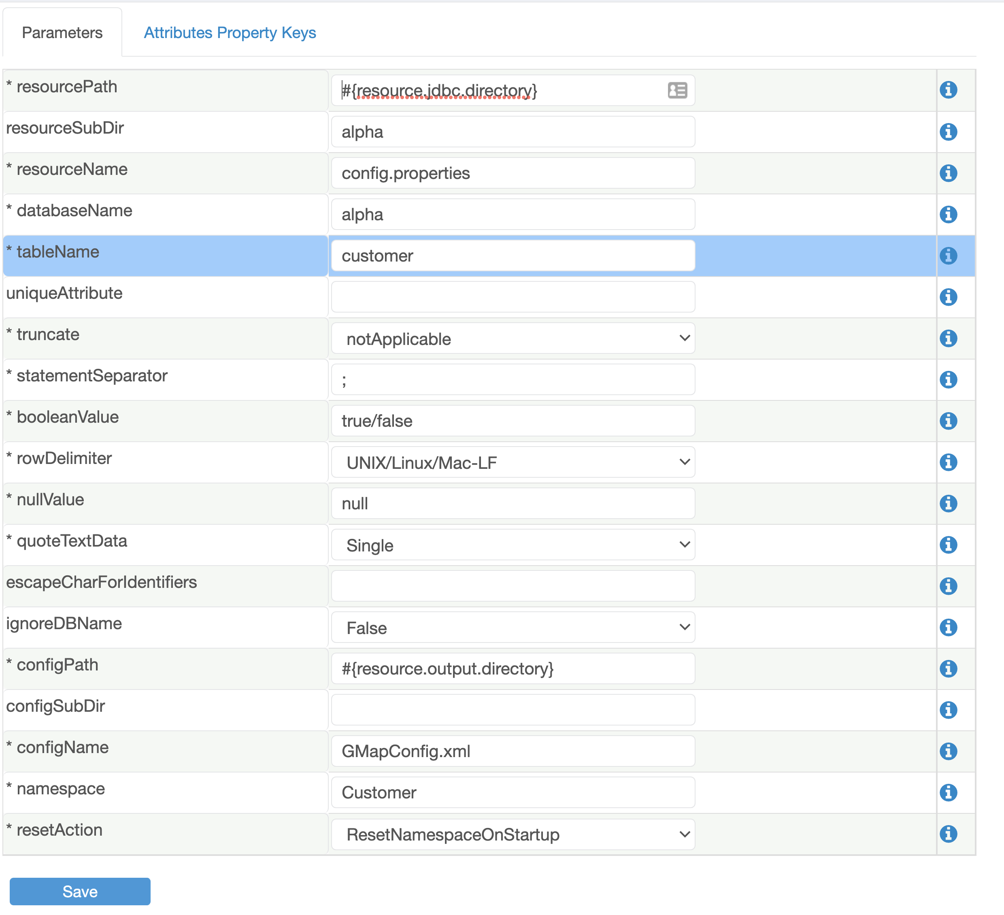Expand resetAction ResetNamespaceOnStartup dropdown
The width and height of the screenshot is (1004, 915).
(x=513, y=834)
